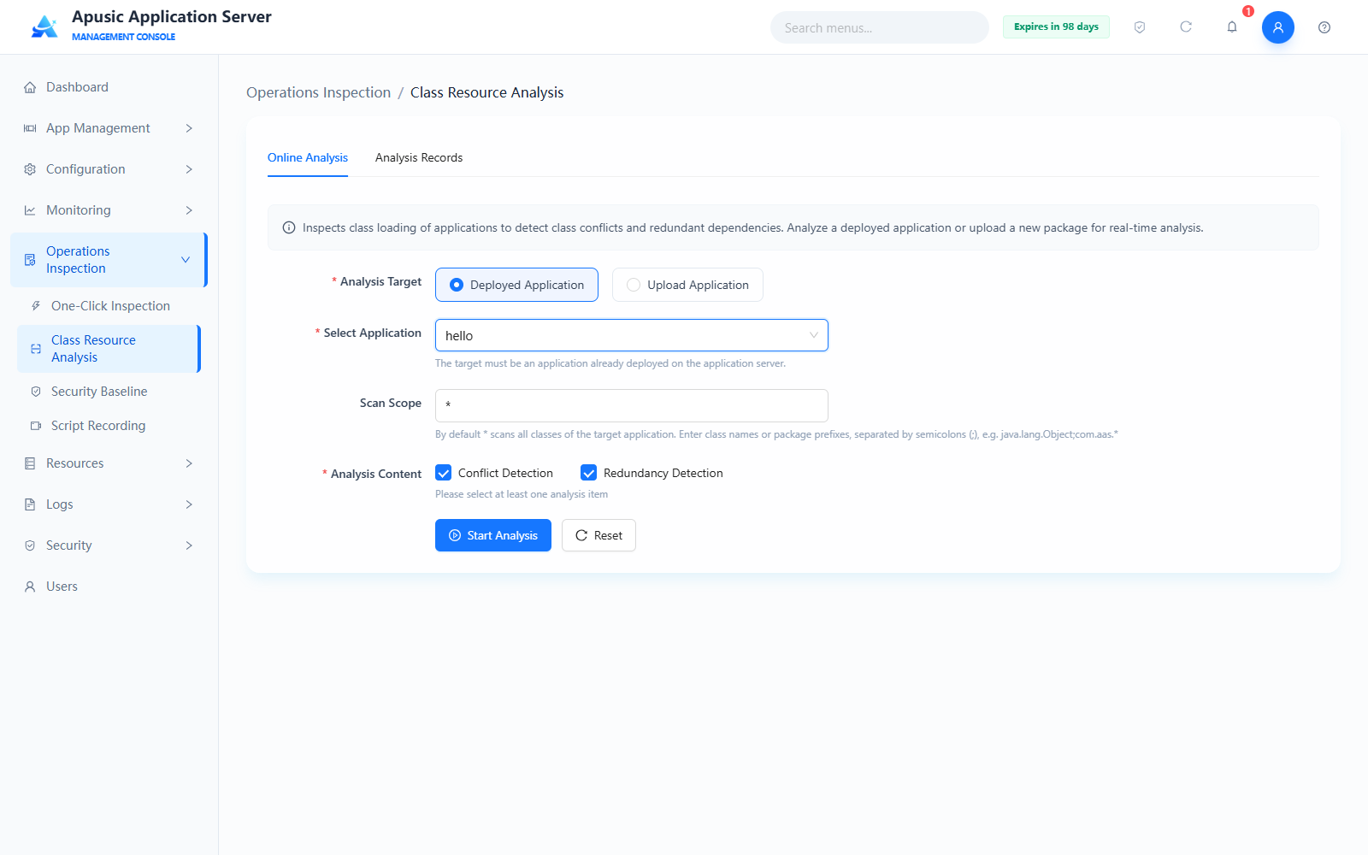Image resolution: width=1368 pixels, height=855 pixels.
Task: Click the Start Analysis button
Action: pyautogui.click(x=493, y=535)
